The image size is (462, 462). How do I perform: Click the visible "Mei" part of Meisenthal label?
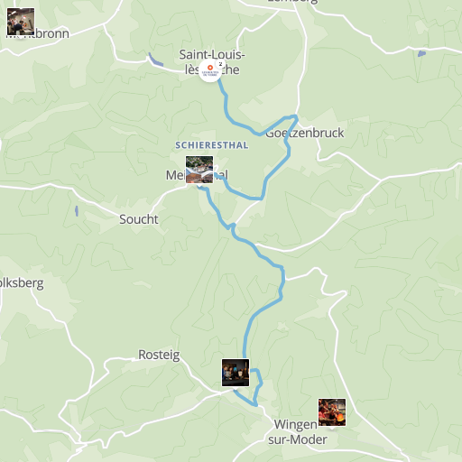[x=175, y=175]
